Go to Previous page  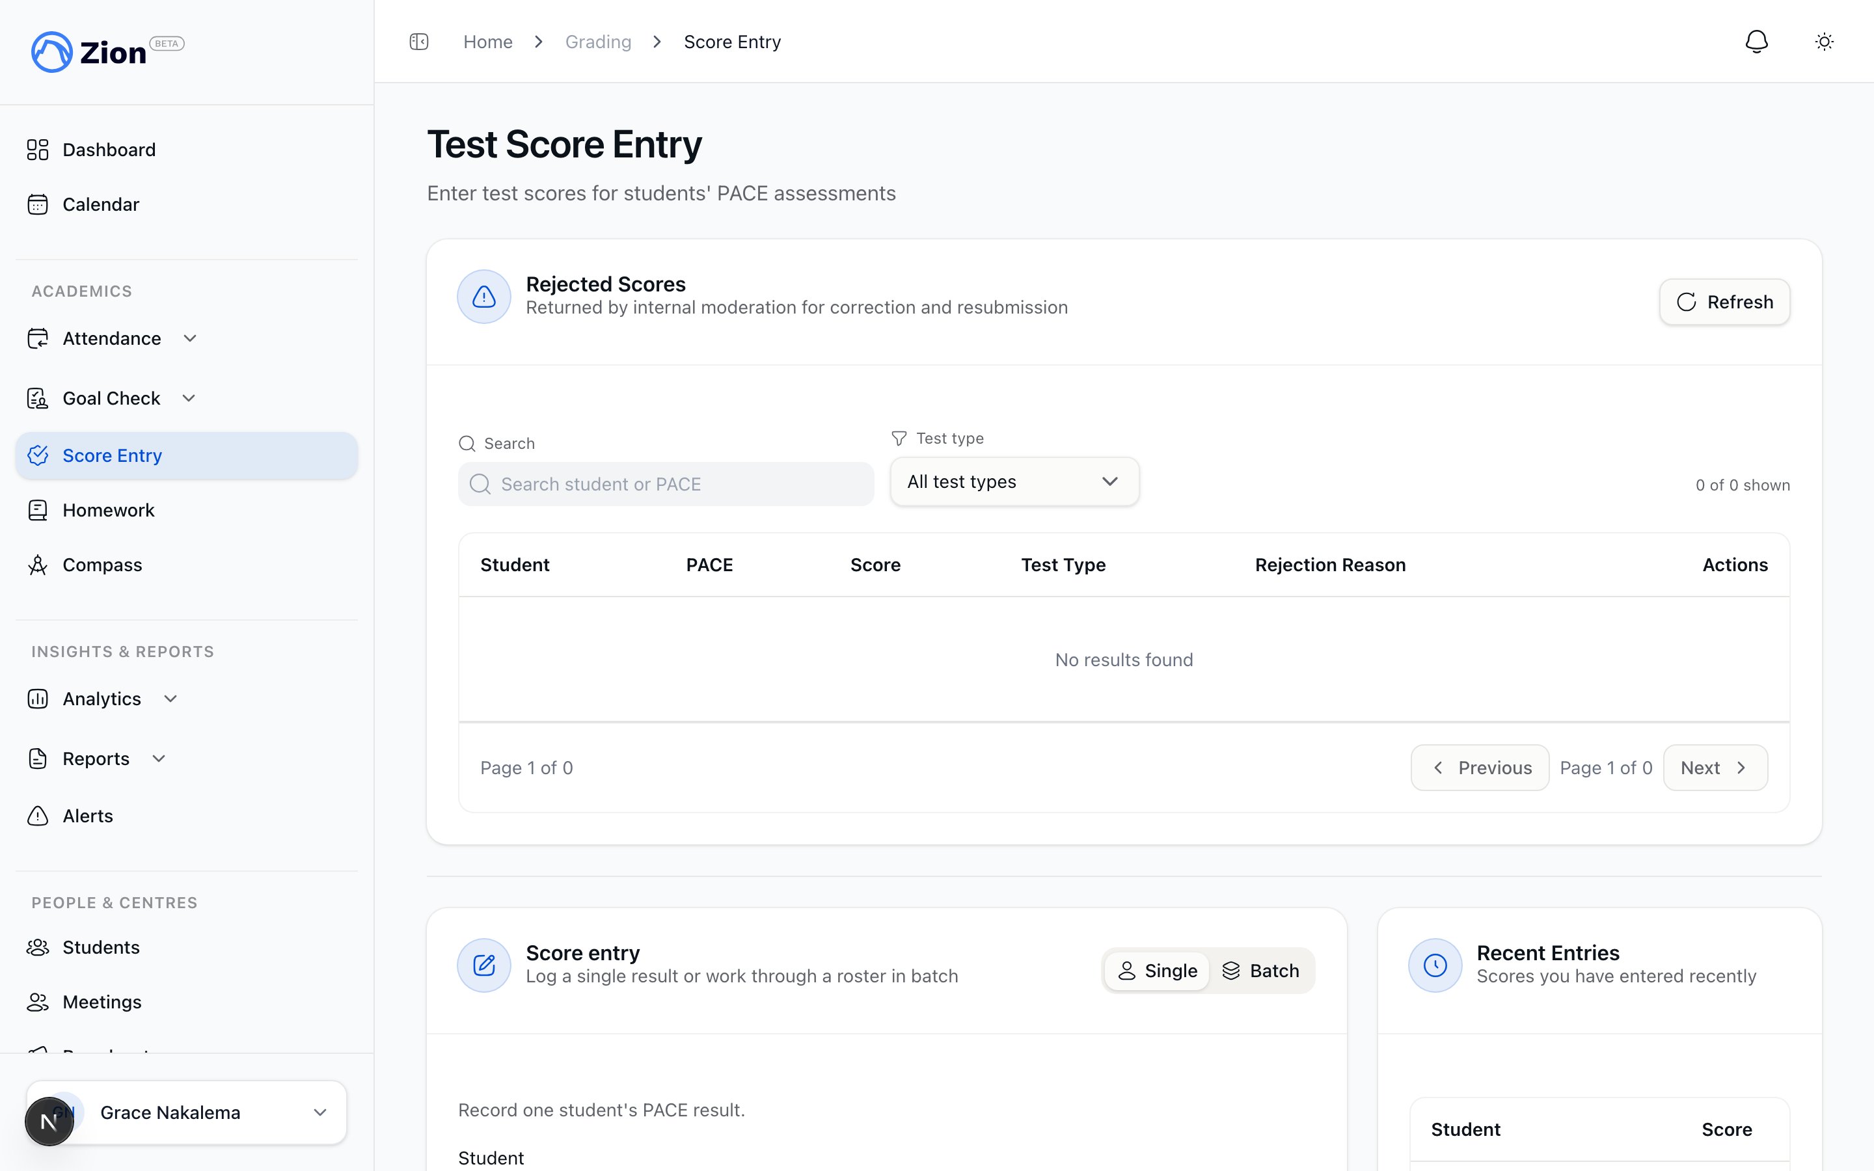click(1480, 768)
